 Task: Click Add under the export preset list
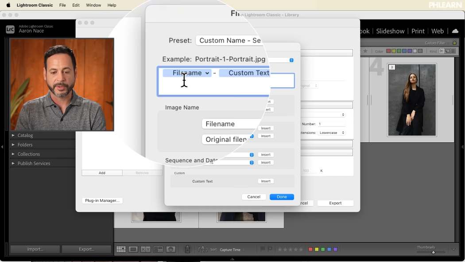pyautogui.click(x=102, y=173)
